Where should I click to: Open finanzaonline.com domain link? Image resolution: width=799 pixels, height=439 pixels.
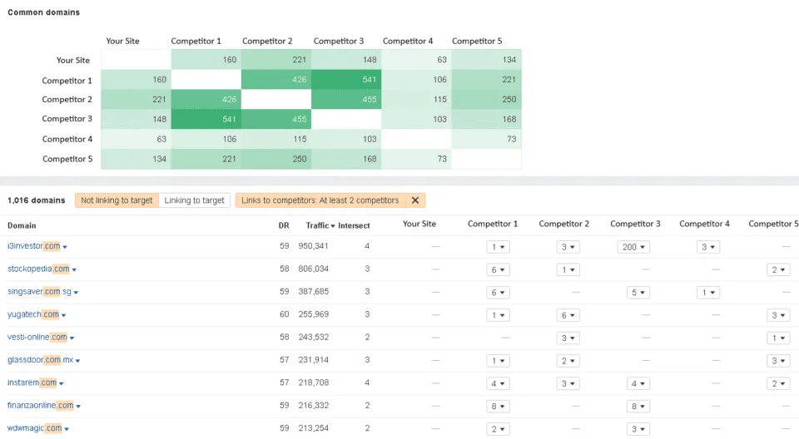coord(40,406)
